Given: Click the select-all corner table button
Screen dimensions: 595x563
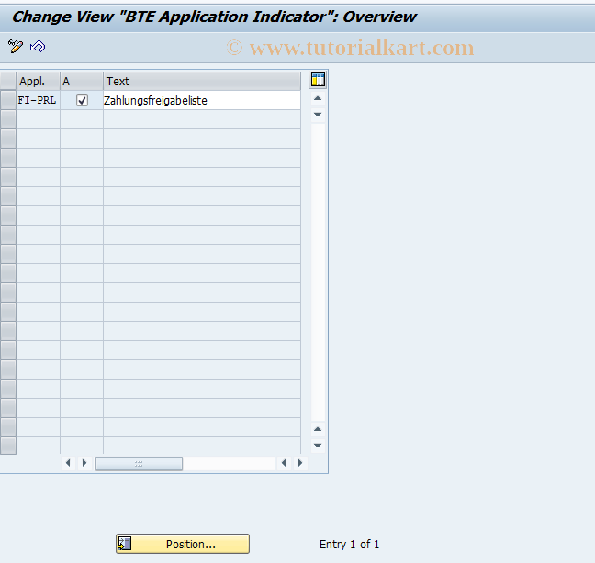Looking at the screenshot, I should (8, 81).
